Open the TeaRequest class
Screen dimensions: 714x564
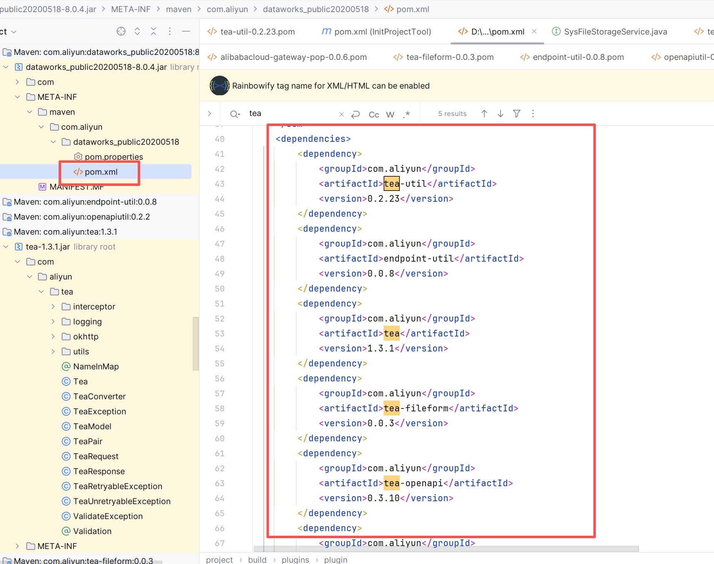[90, 456]
